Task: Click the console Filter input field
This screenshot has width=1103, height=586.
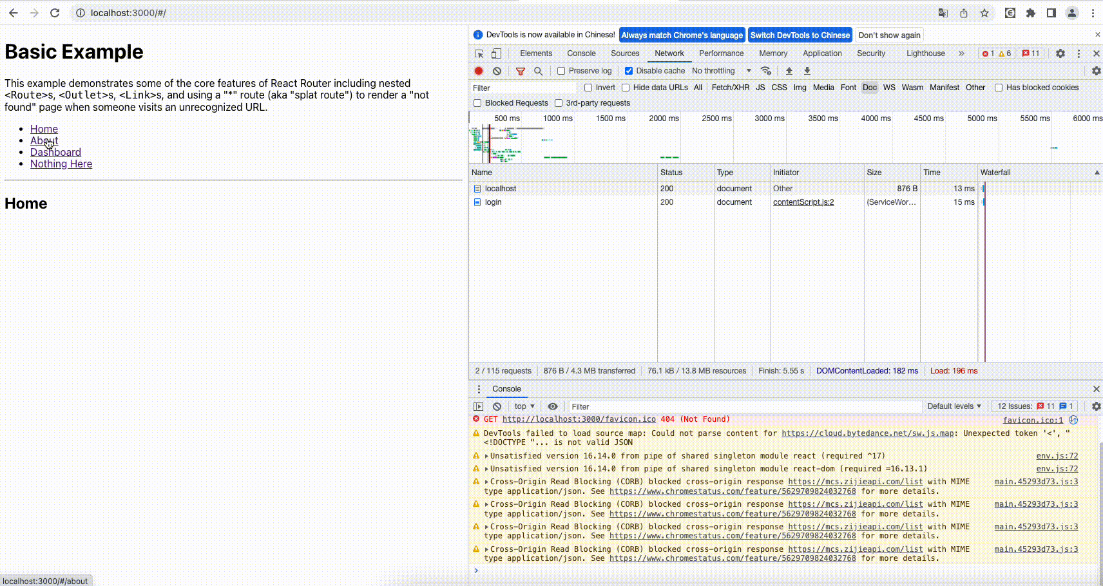Action: pyautogui.click(x=745, y=406)
